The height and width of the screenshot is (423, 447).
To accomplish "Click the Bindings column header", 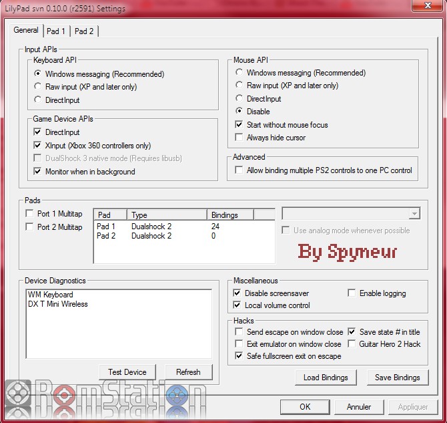I will tap(230, 215).
